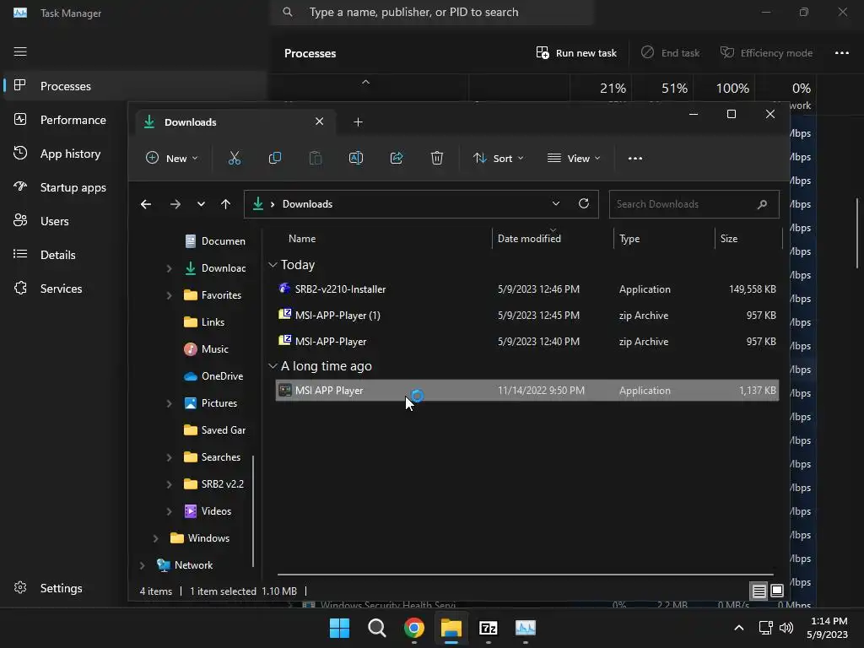Open the View dropdown menu
Viewport: 864px width, 648px height.
click(574, 158)
